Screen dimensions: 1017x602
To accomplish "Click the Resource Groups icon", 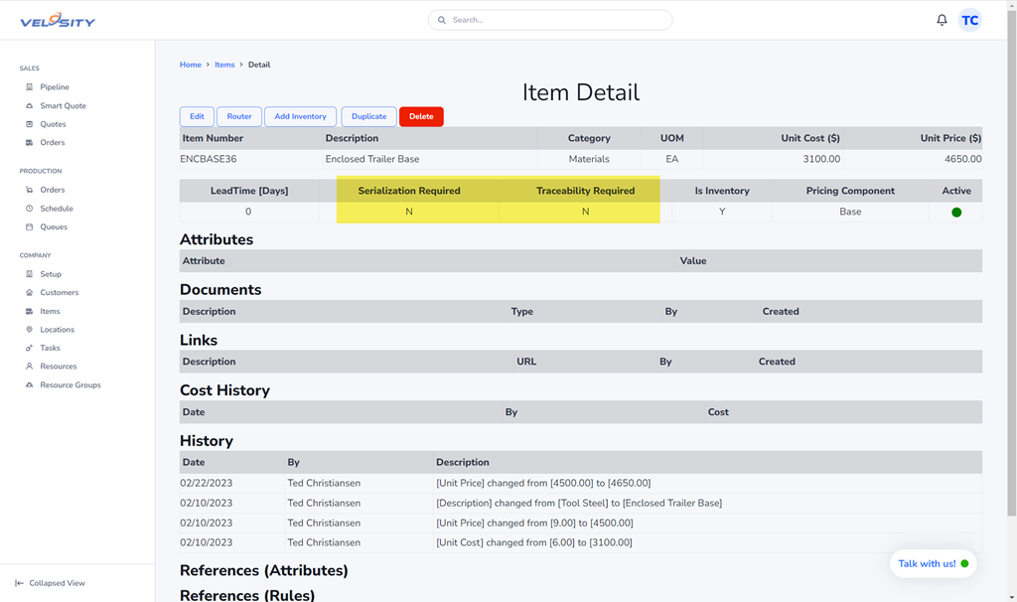I will pos(30,385).
